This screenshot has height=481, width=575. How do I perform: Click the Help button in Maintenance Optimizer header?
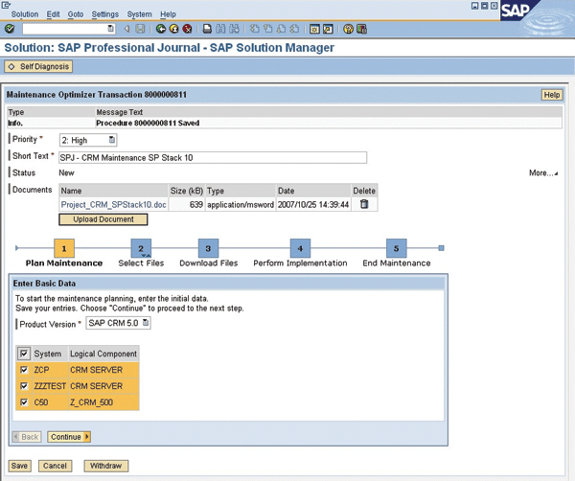[x=552, y=95]
